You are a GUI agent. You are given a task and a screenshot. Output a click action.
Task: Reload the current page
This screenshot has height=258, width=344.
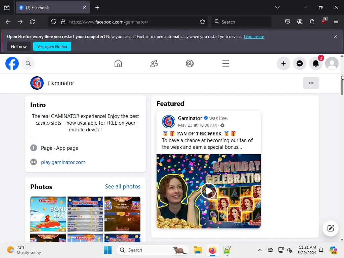click(x=32, y=22)
